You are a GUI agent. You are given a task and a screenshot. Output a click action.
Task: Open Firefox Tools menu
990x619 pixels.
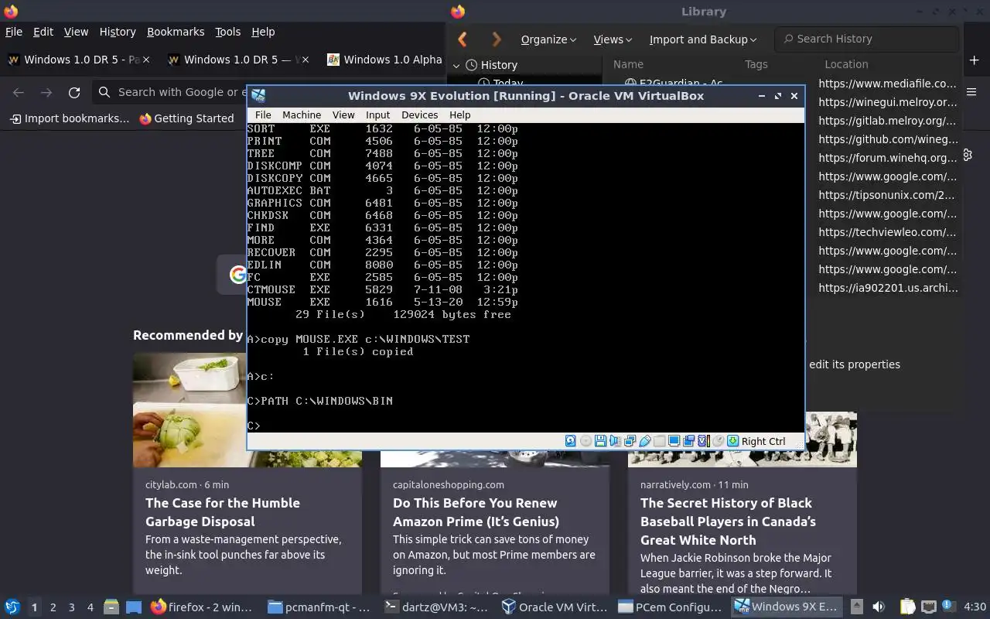(227, 32)
